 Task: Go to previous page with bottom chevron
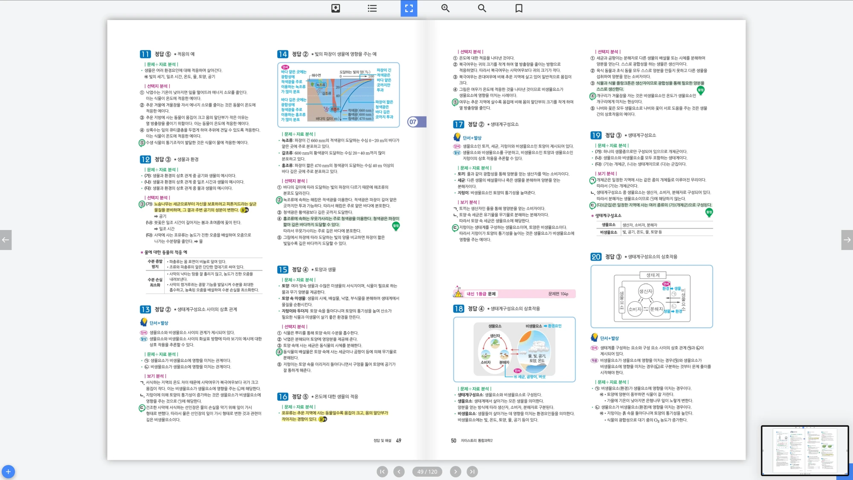click(399, 471)
